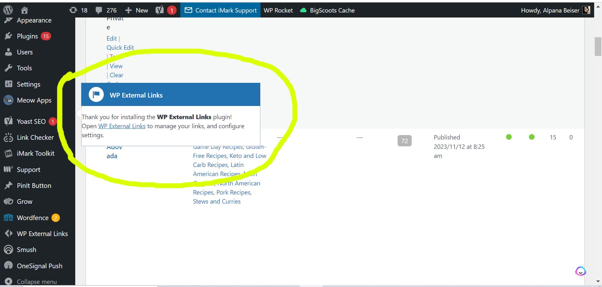
Task: Click the BigScoots cloud icon
Action: (x=303, y=10)
